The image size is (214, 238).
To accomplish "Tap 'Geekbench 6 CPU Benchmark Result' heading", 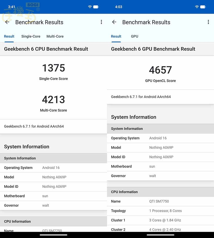I will 46,49.
